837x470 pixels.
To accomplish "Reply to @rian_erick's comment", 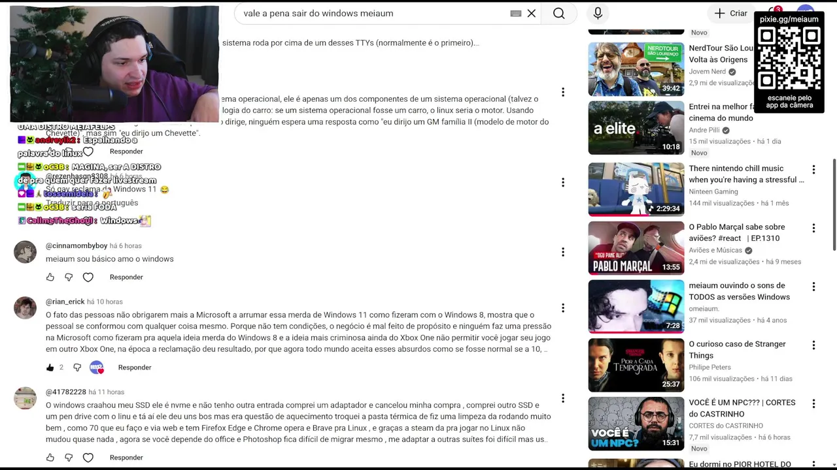I will (135, 368).
